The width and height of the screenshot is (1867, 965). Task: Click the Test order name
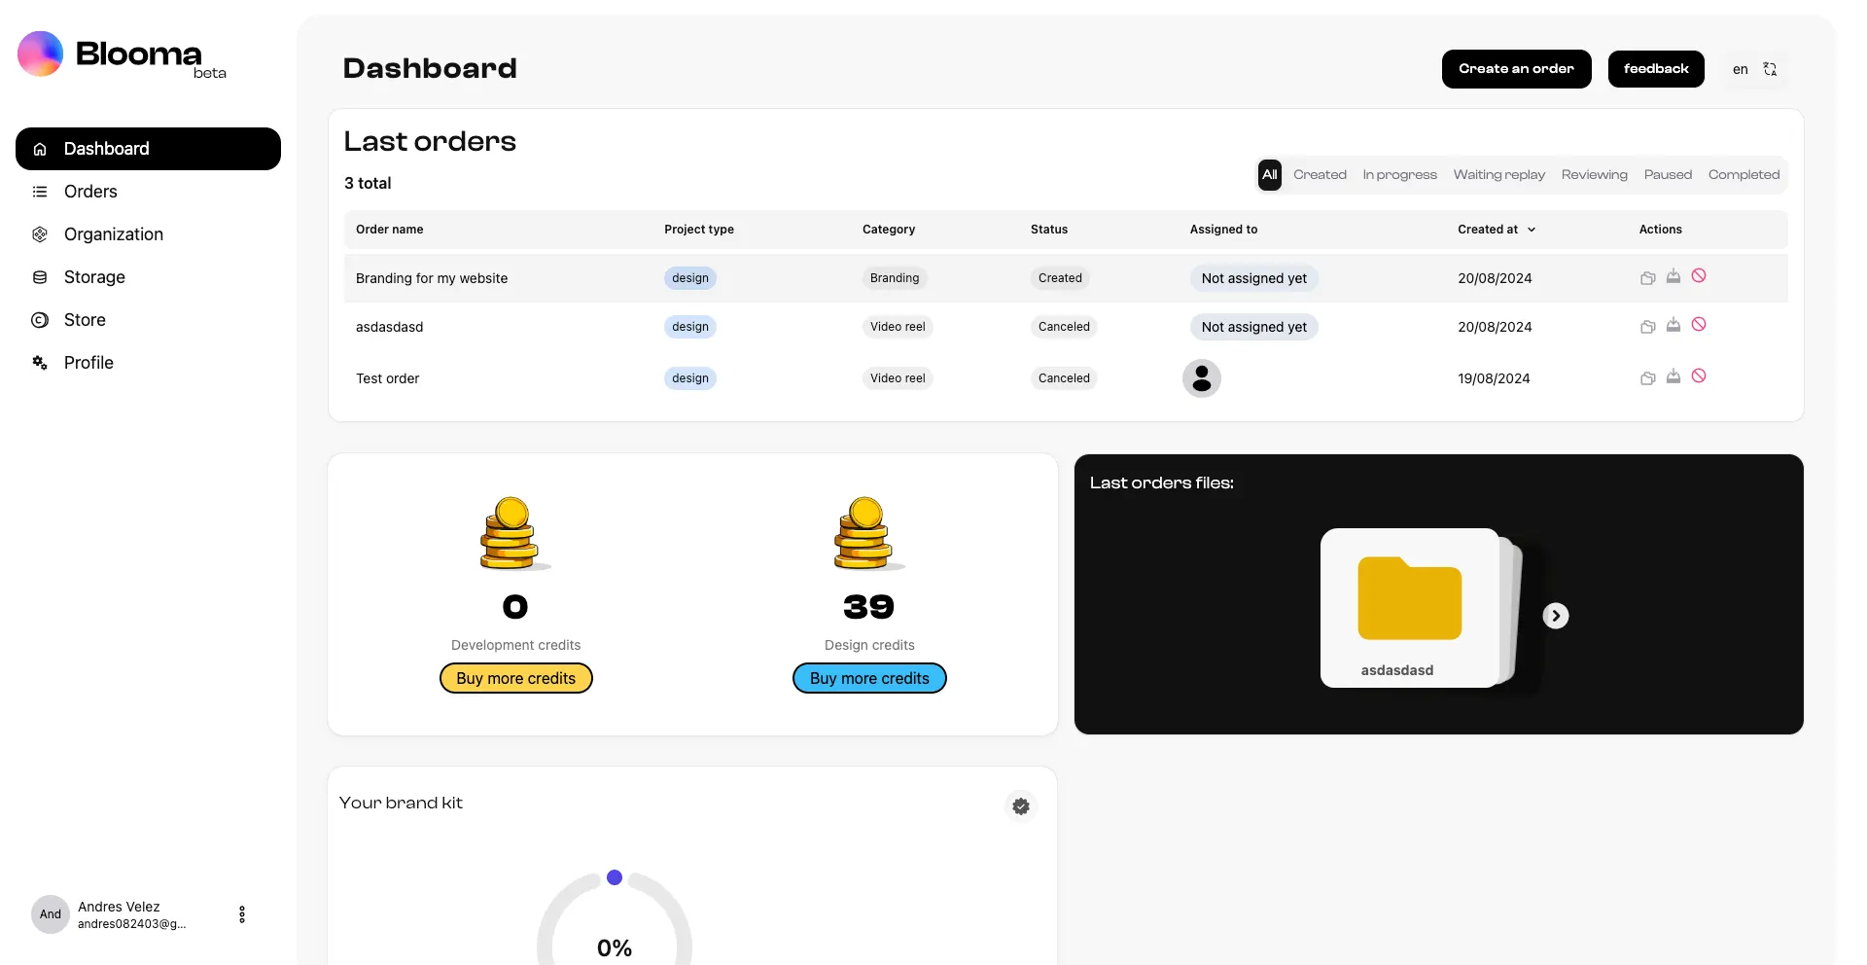coord(387,378)
